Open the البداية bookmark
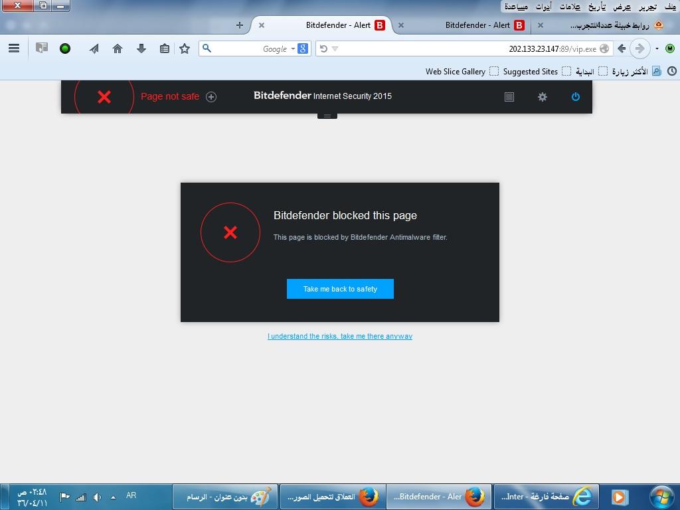 click(591, 71)
